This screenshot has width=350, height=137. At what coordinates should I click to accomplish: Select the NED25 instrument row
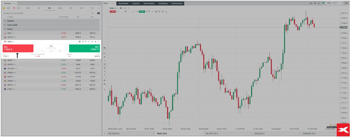pos(51,85)
